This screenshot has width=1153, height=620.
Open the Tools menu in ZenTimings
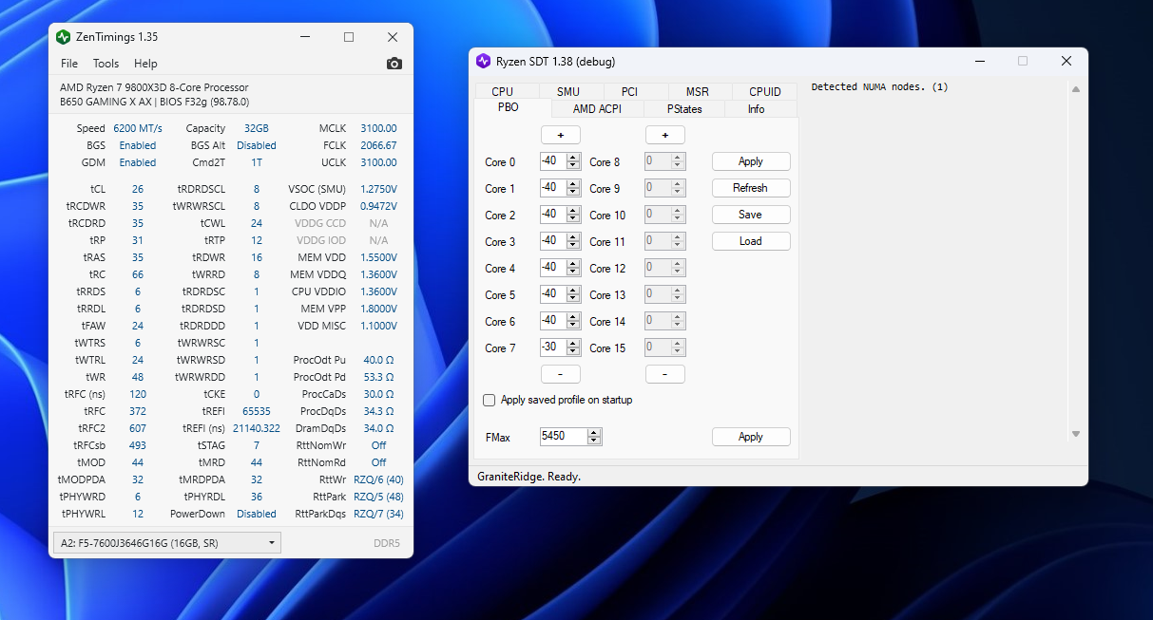(x=106, y=64)
